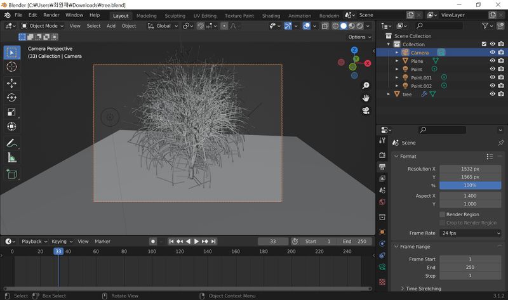508x300 pixels.
Task: Open the Scene properties tab
Action: click(x=382, y=190)
